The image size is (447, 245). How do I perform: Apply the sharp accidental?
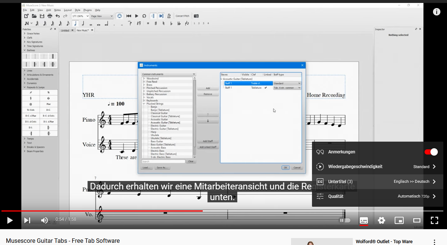[156, 23]
